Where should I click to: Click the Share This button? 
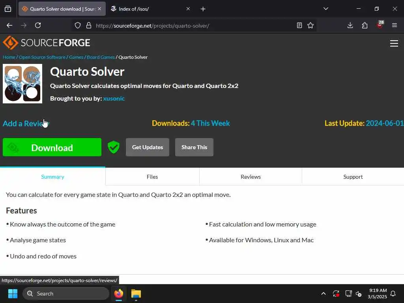194,147
